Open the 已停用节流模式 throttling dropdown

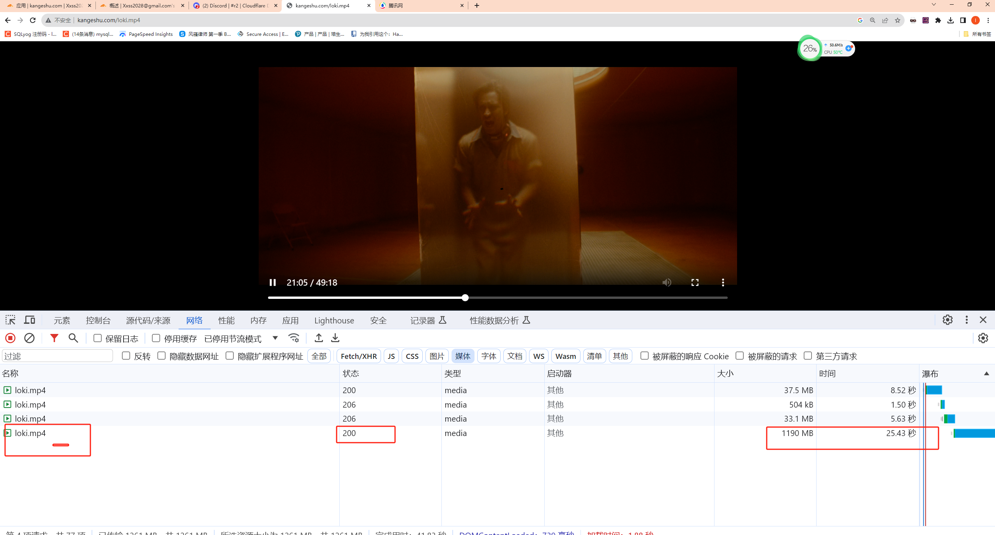coord(275,338)
